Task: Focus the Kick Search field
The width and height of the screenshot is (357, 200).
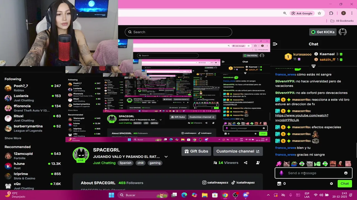Action: (x=178, y=32)
